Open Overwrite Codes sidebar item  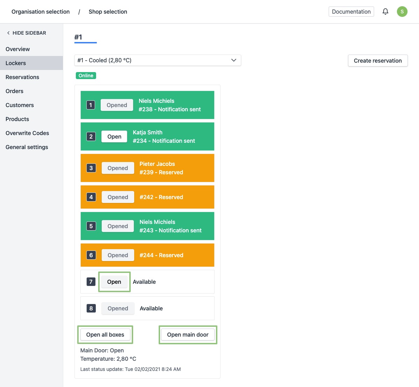[27, 133]
